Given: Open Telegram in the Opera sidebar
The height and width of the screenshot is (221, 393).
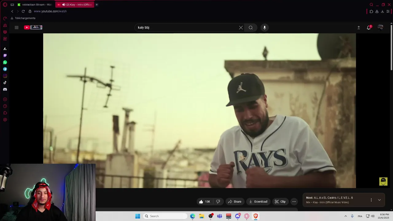Looking at the screenshot, I should (5, 69).
